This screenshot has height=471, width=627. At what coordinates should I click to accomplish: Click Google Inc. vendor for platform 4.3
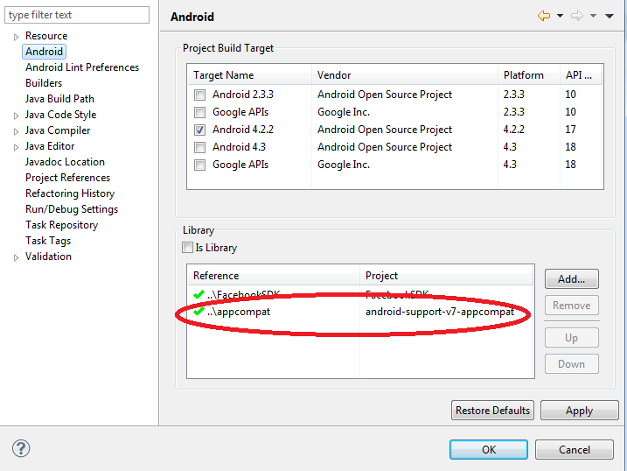point(344,165)
